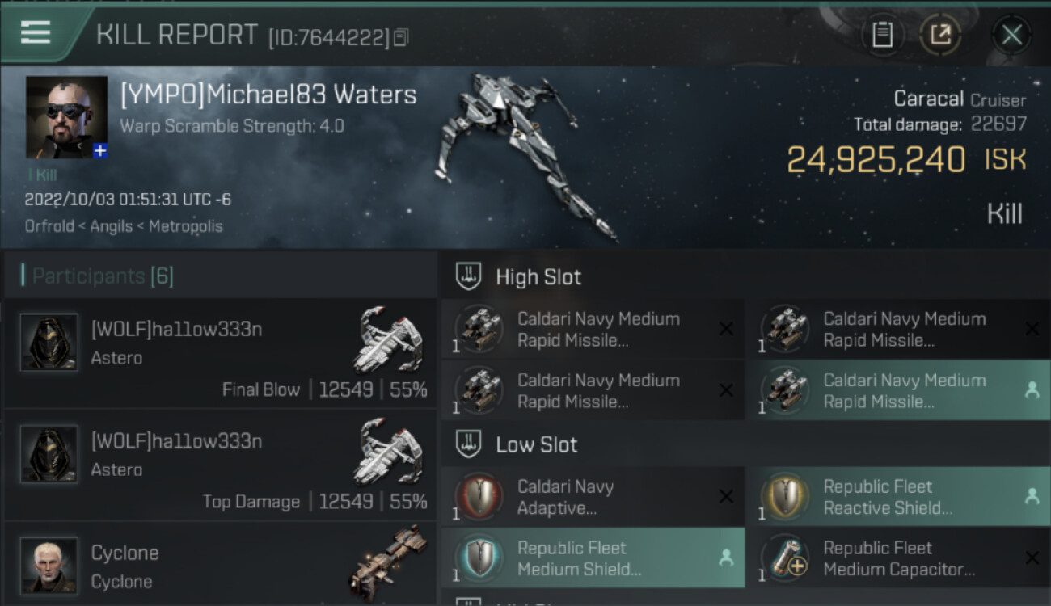
Task: Click the highlighted Caldari Navy Rapid Missile launcher
Action: coord(897,390)
